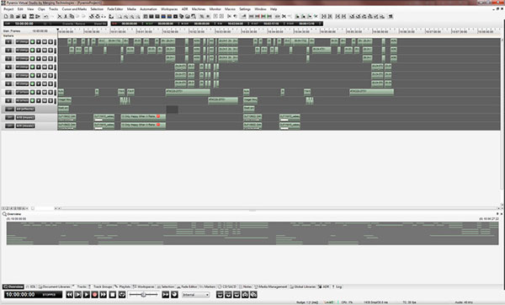Open the Project menu
This screenshot has width=505, height=305.
point(8,9)
